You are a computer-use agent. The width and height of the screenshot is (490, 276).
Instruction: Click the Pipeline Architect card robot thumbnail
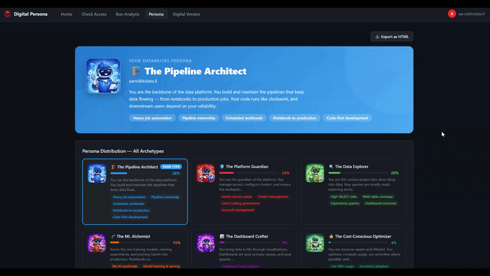97,174
